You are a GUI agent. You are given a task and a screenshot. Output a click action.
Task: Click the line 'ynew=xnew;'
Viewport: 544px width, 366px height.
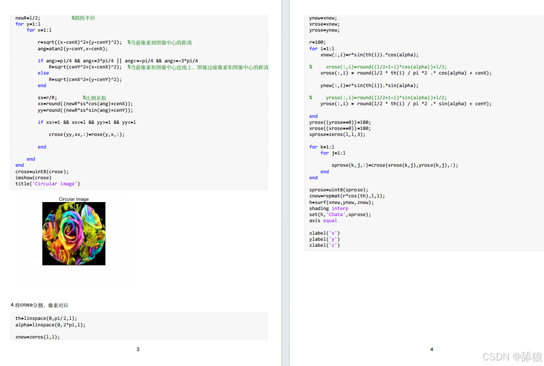pos(323,18)
